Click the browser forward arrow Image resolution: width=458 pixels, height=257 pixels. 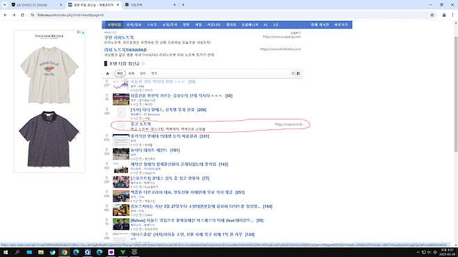click(x=14, y=15)
